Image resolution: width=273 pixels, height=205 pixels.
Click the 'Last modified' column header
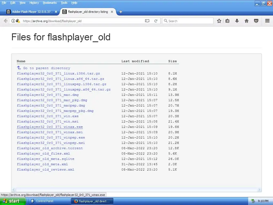pyautogui.click(x=135, y=61)
